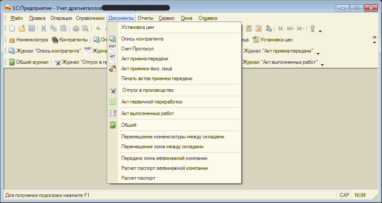
Task: Open Общий журнал from the toolbar
Action: tap(28, 62)
